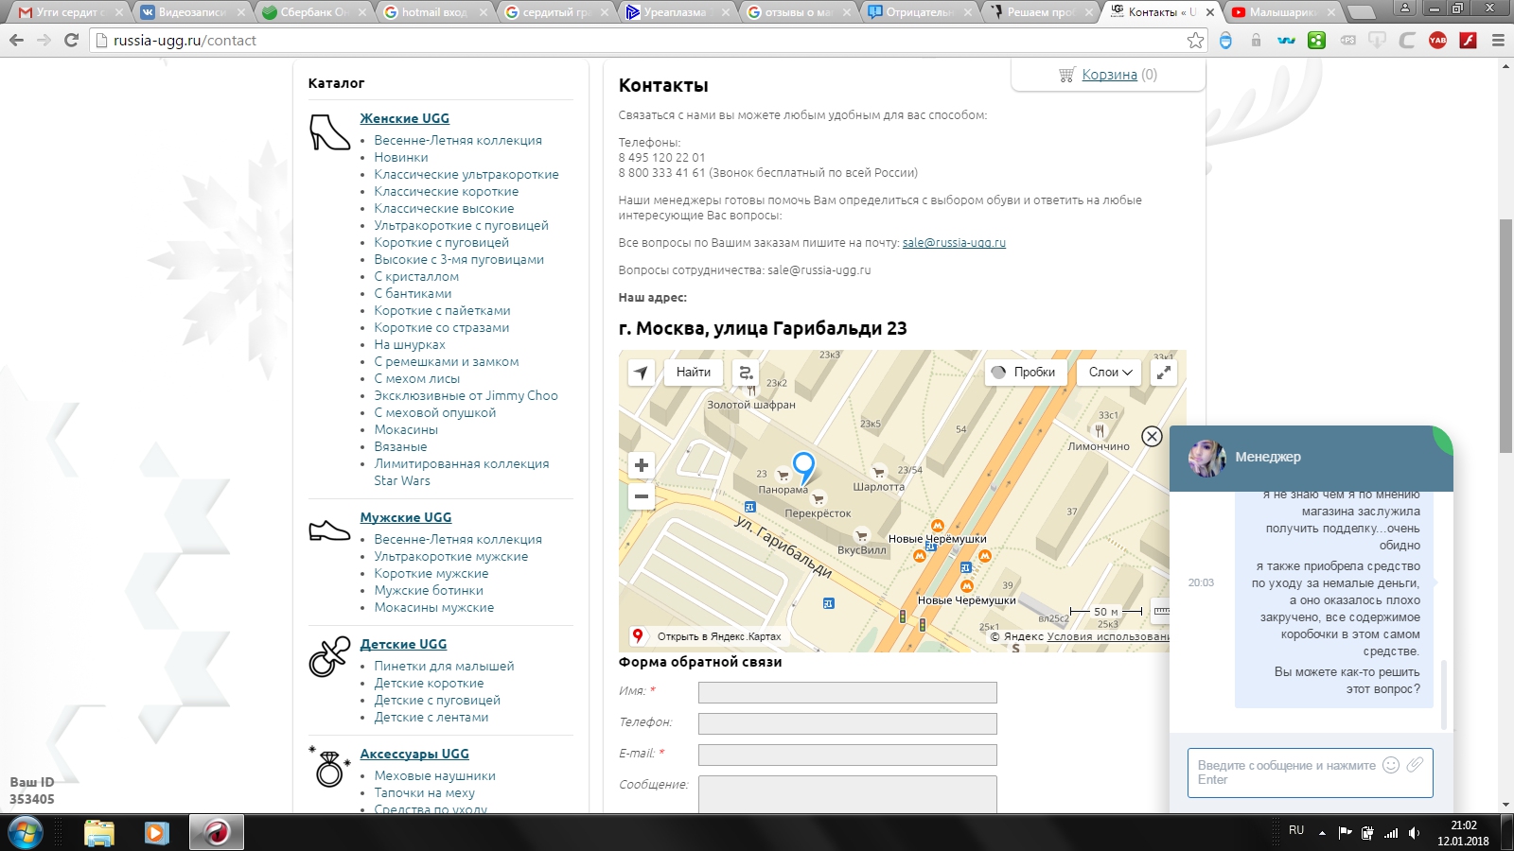The image size is (1514, 851).
Task: Open the Женские UGG category
Action: point(404,118)
